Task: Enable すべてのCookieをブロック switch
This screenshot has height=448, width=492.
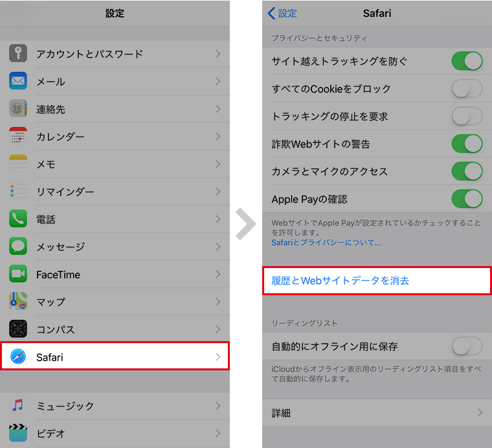Action: pyautogui.click(x=467, y=89)
